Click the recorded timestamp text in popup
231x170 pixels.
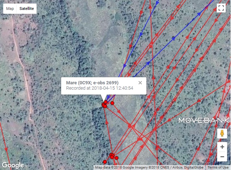(x=100, y=88)
